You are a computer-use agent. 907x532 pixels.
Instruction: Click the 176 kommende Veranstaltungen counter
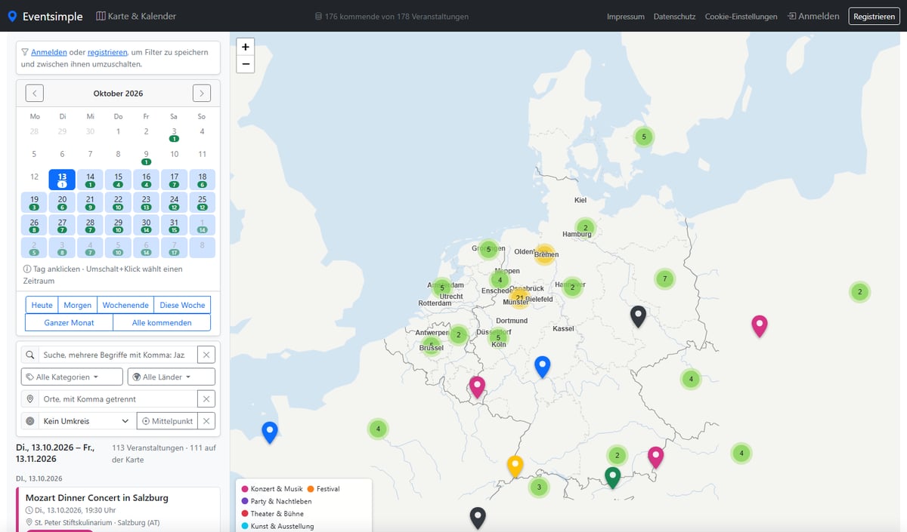click(x=391, y=17)
